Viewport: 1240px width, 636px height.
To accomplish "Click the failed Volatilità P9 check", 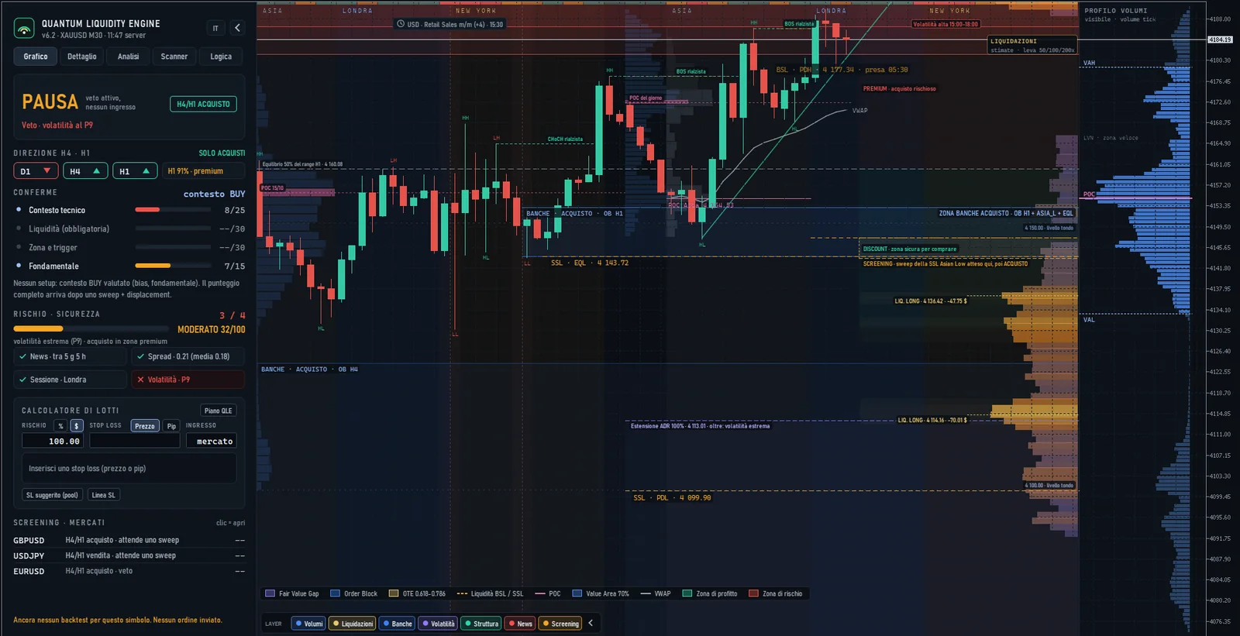I will click(x=188, y=380).
